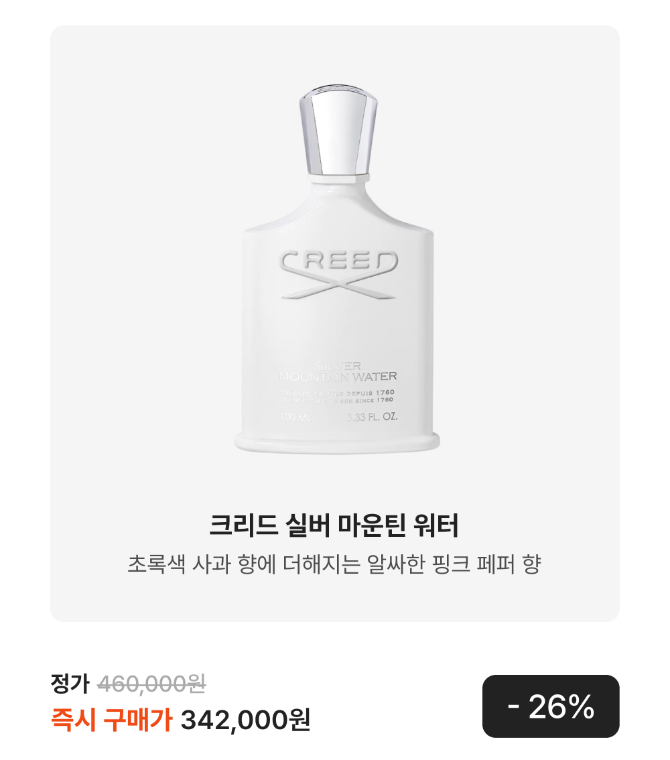The height and width of the screenshot is (760, 670).
Task: Click the FROM FATHER TO SON SINCE 1760 line
Action: (x=338, y=400)
